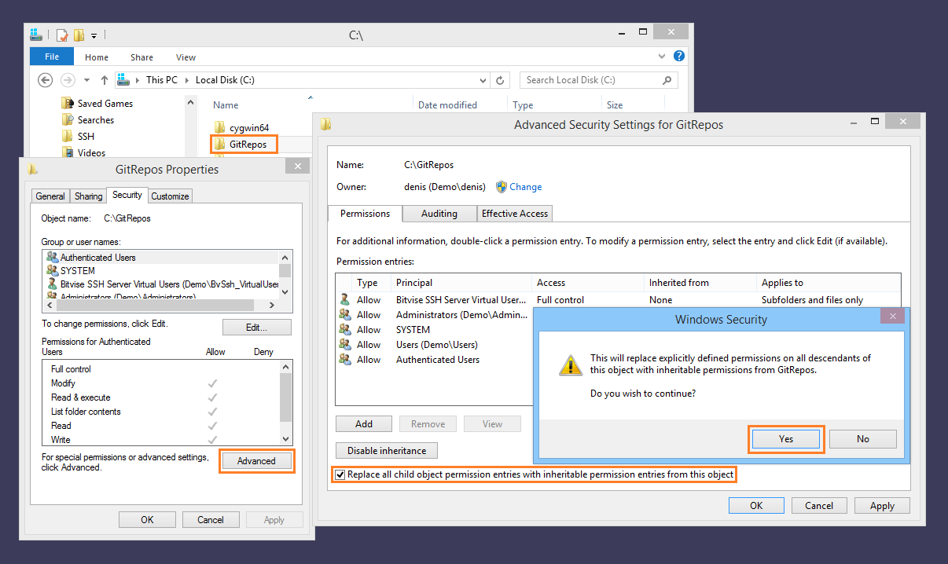The height and width of the screenshot is (564, 948).
Task: Click the New folder icon in Explorer title bar
Action: coord(79,35)
